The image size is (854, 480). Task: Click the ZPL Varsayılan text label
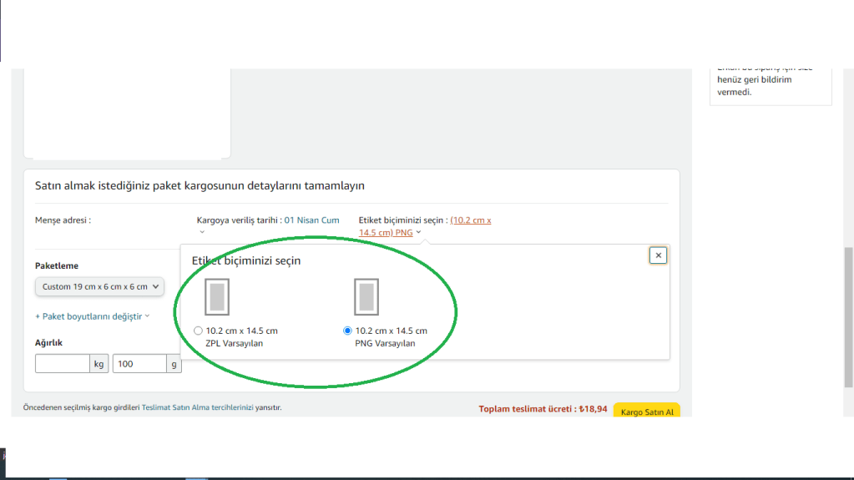[235, 343]
